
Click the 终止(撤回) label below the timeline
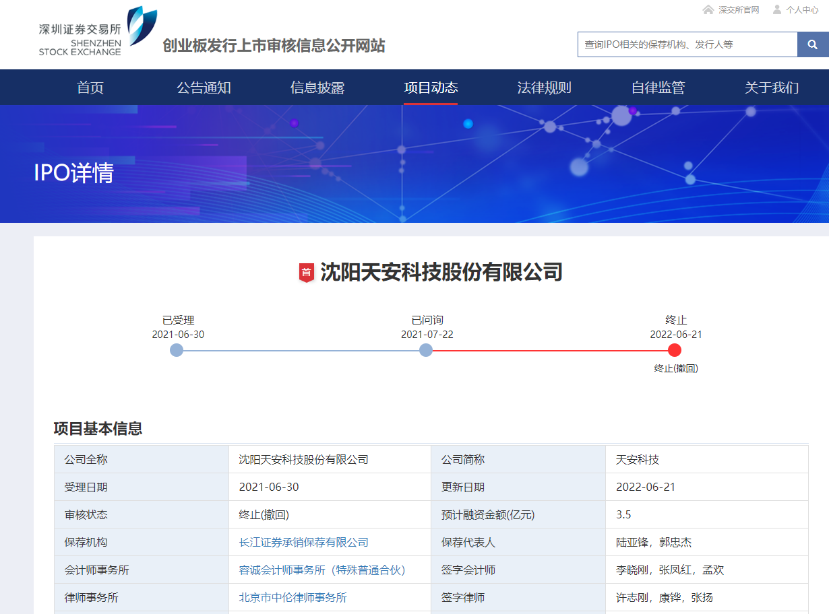676,369
